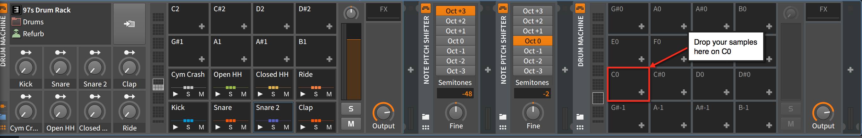Click the device icon above the empty Drum Machine
This screenshot has width=862, height=138.
pos(580,8)
